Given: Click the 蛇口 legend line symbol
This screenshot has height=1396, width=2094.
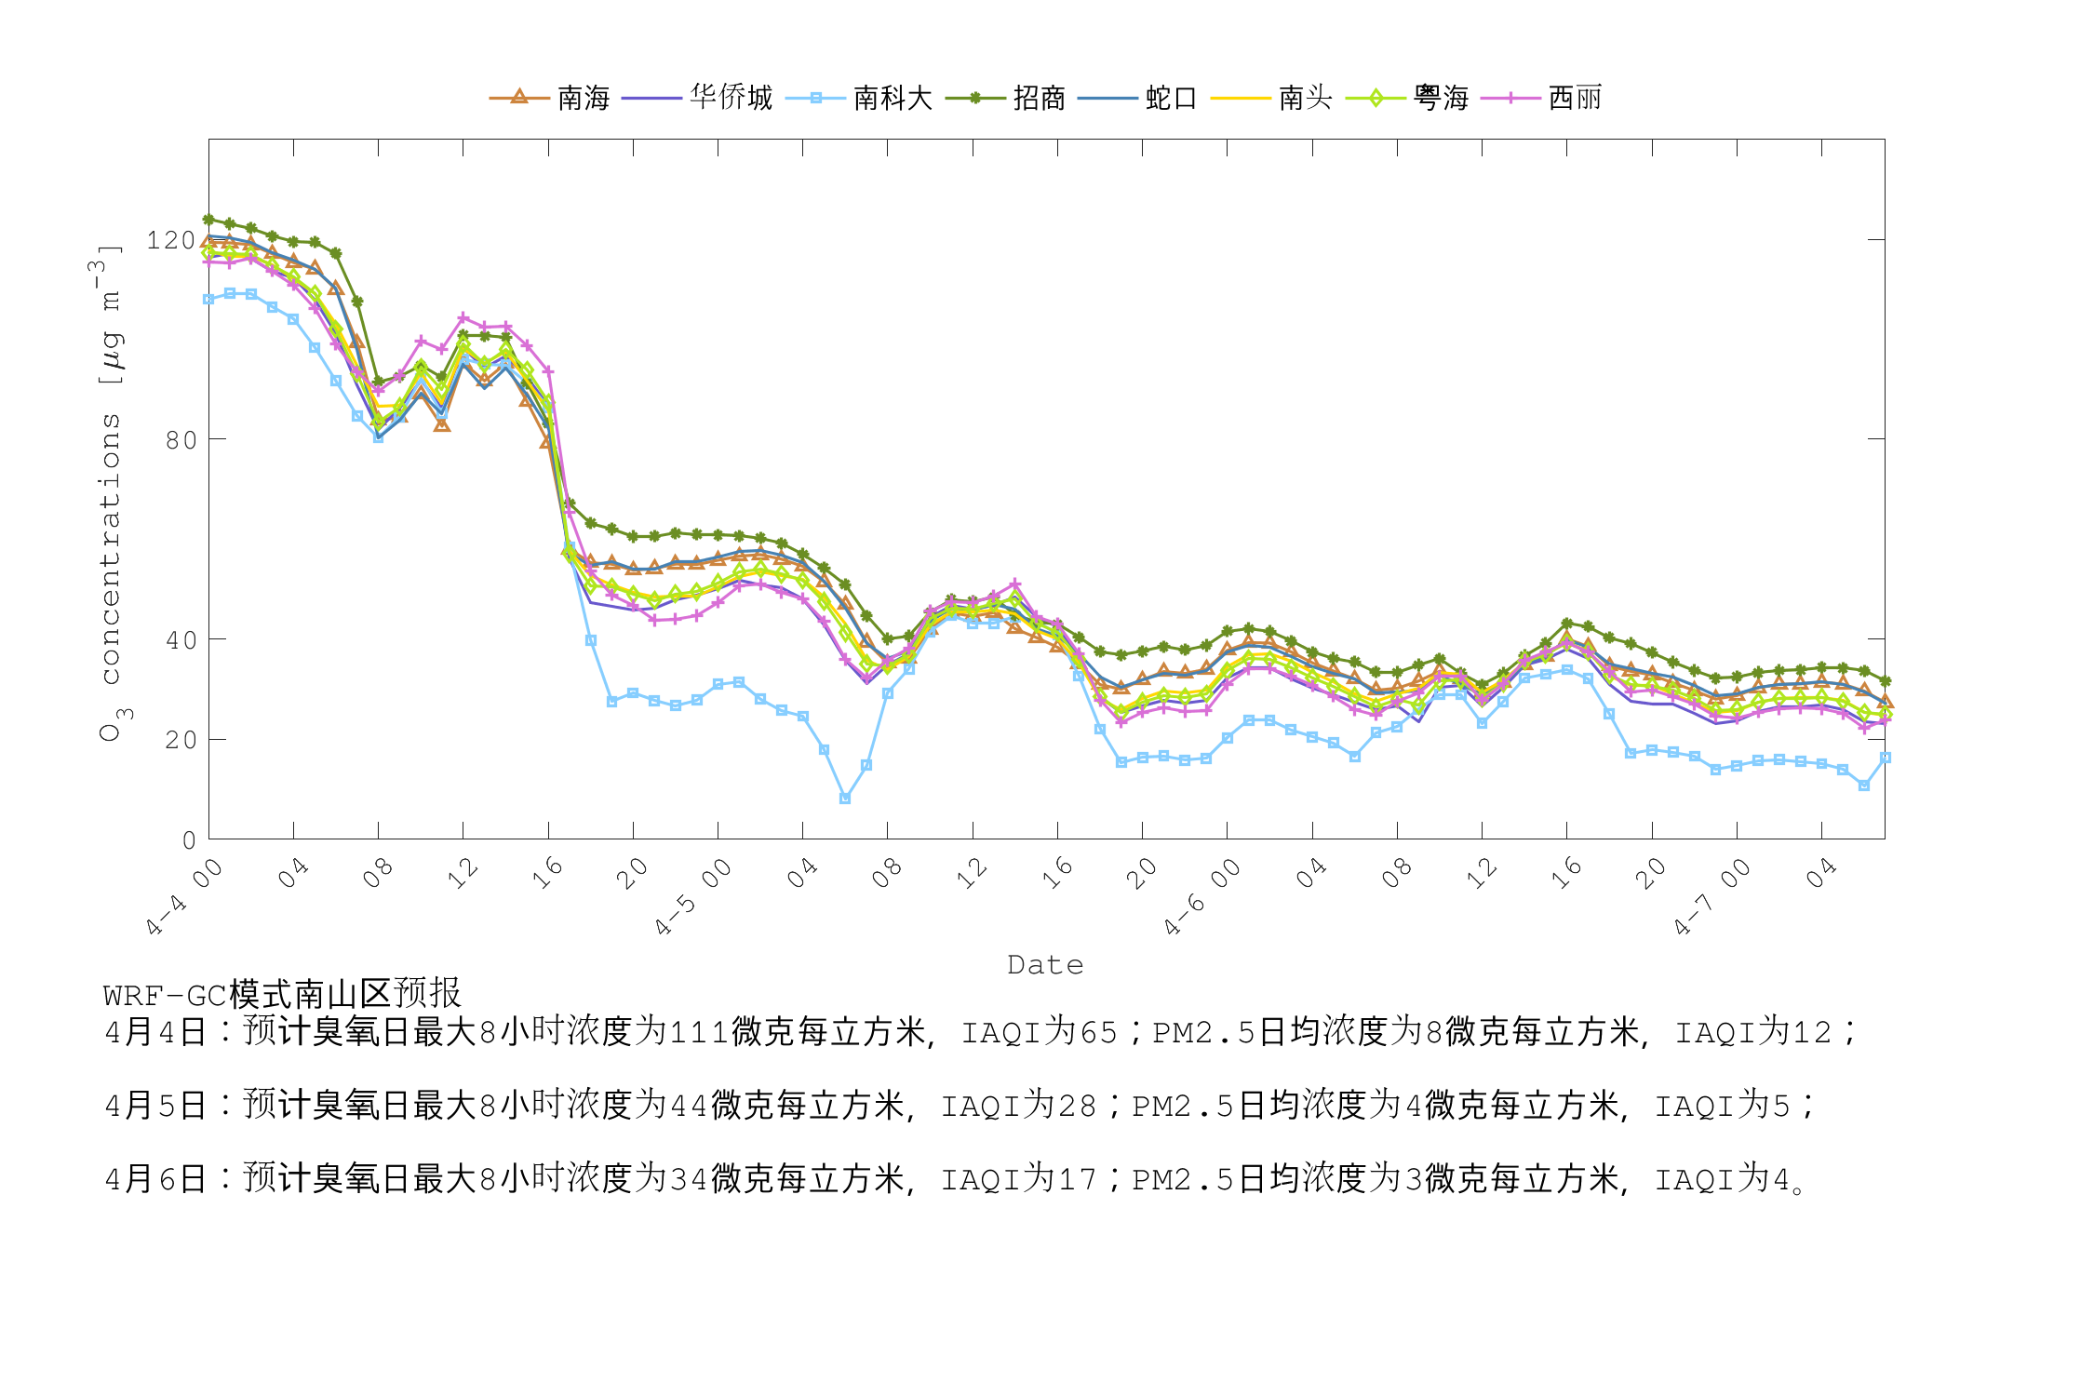Looking at the screenshot, I should pos(1107,96).
